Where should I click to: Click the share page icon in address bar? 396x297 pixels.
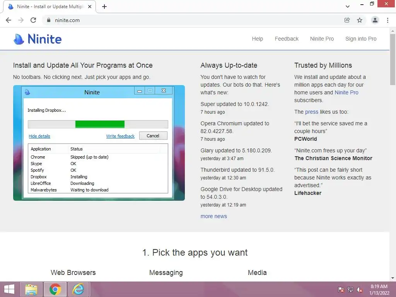[x=347, y=20]
